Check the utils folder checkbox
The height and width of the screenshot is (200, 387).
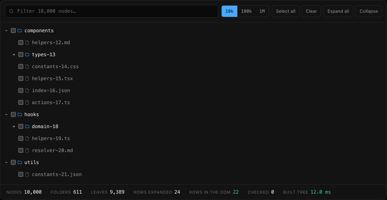[x=13, y=162]
